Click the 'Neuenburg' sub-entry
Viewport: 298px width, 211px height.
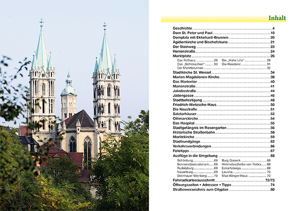[x=197, y=172]
